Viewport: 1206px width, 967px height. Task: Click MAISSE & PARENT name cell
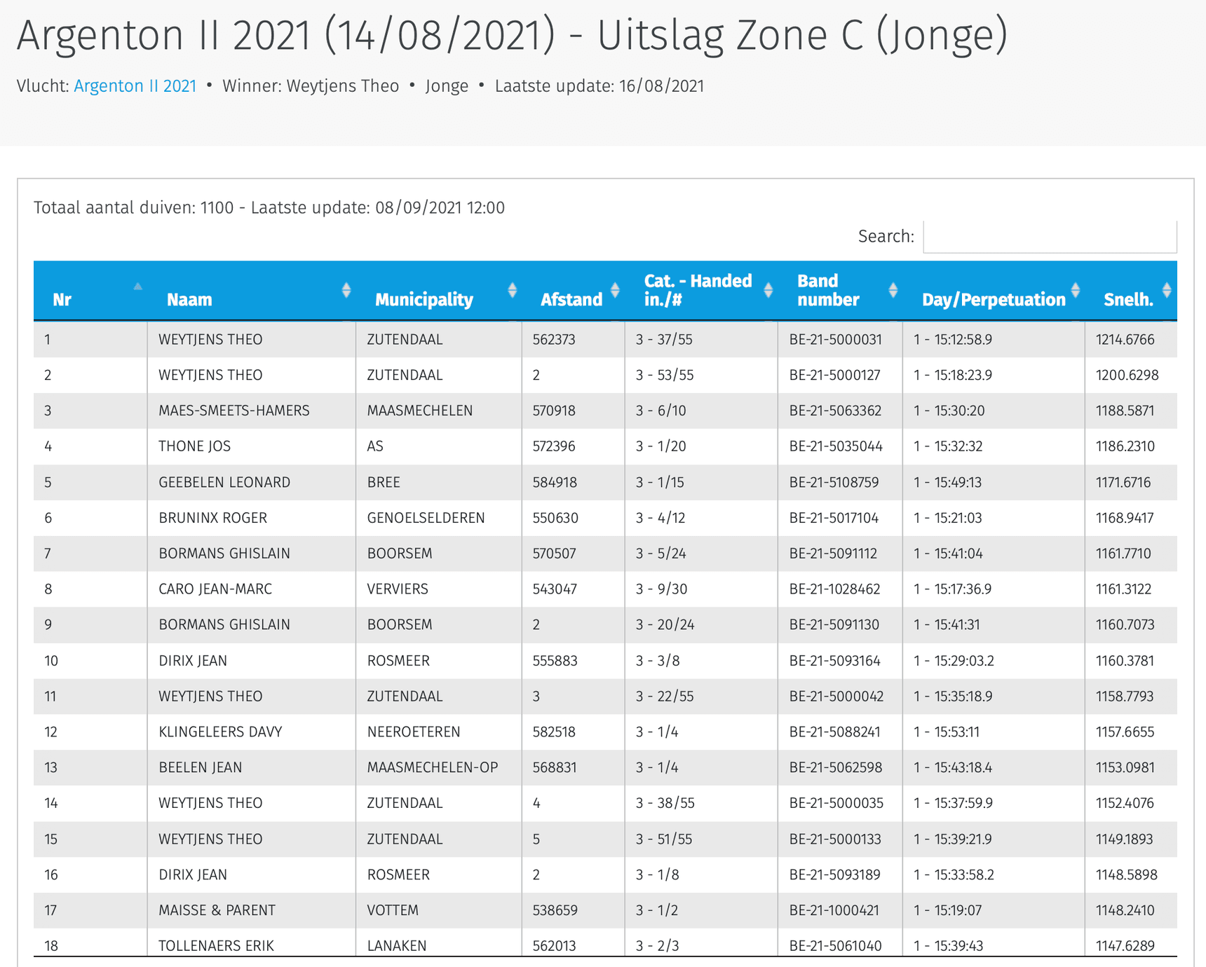217,910
